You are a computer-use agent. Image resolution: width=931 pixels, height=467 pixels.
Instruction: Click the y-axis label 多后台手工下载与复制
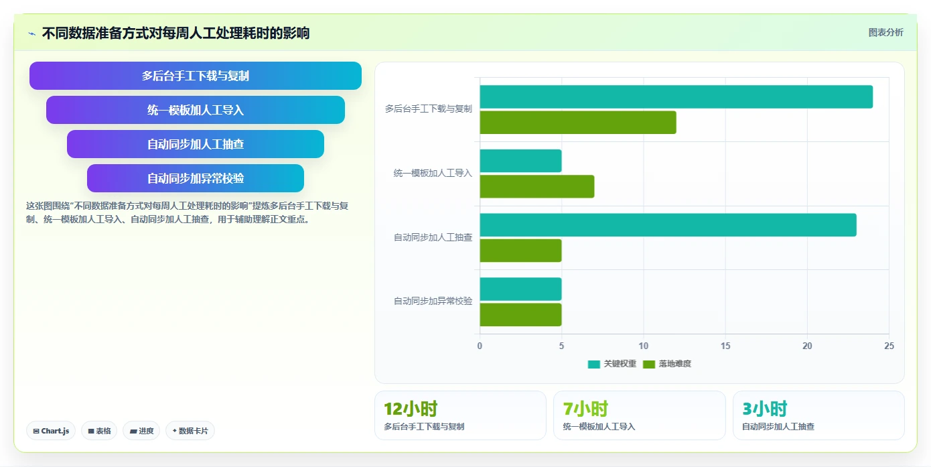pyautogui.click(x=429, y=109)
